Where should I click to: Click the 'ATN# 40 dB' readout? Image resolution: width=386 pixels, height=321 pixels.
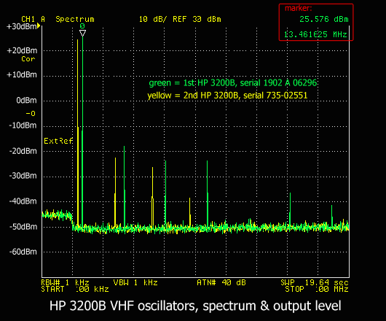[221, 282]
